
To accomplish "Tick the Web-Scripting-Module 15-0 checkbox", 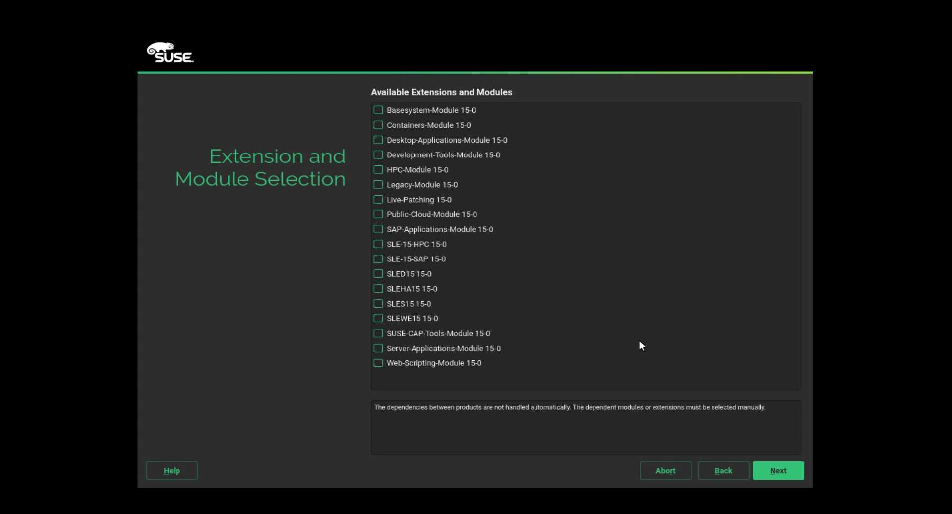I will coord(378,363).
